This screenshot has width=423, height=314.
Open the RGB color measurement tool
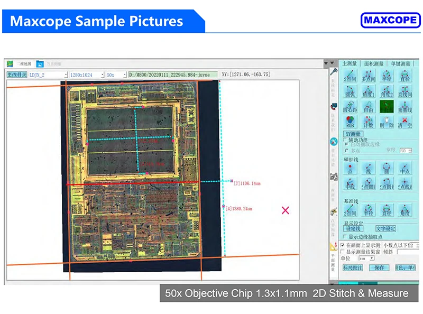click(350, 122)
